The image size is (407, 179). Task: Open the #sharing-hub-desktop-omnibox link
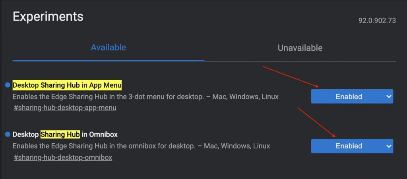[x=63, y=157]
